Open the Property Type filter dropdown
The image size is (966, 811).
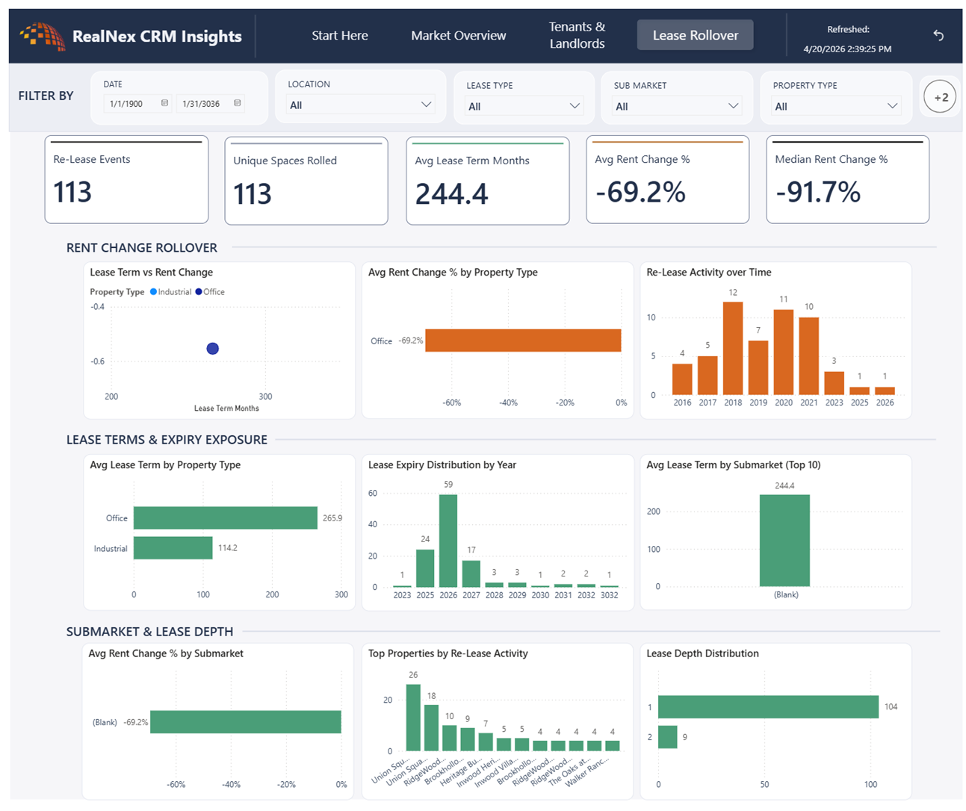[835, 106]
